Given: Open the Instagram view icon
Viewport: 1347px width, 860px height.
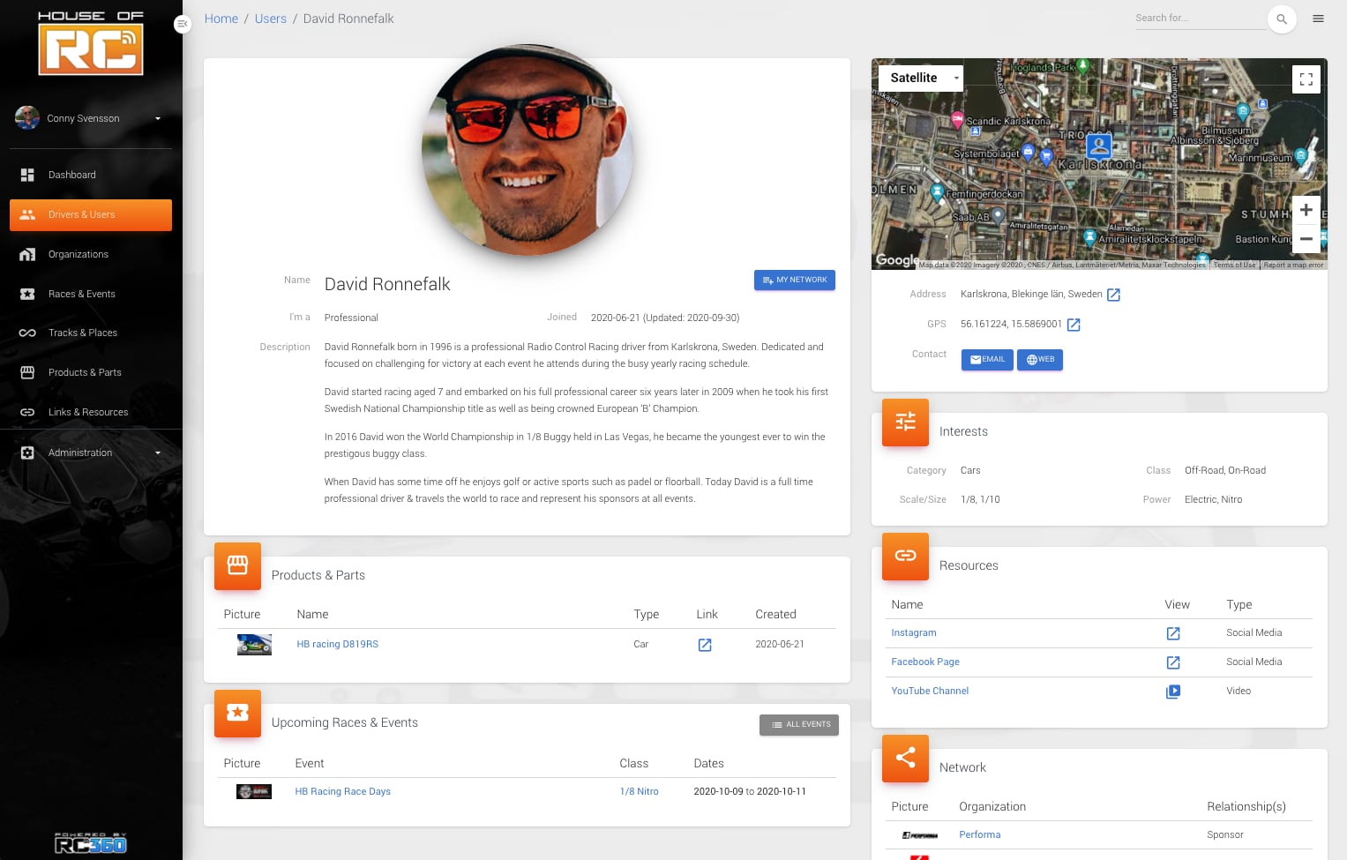Looking at the screenshot, I should (x=1172, y=633).
